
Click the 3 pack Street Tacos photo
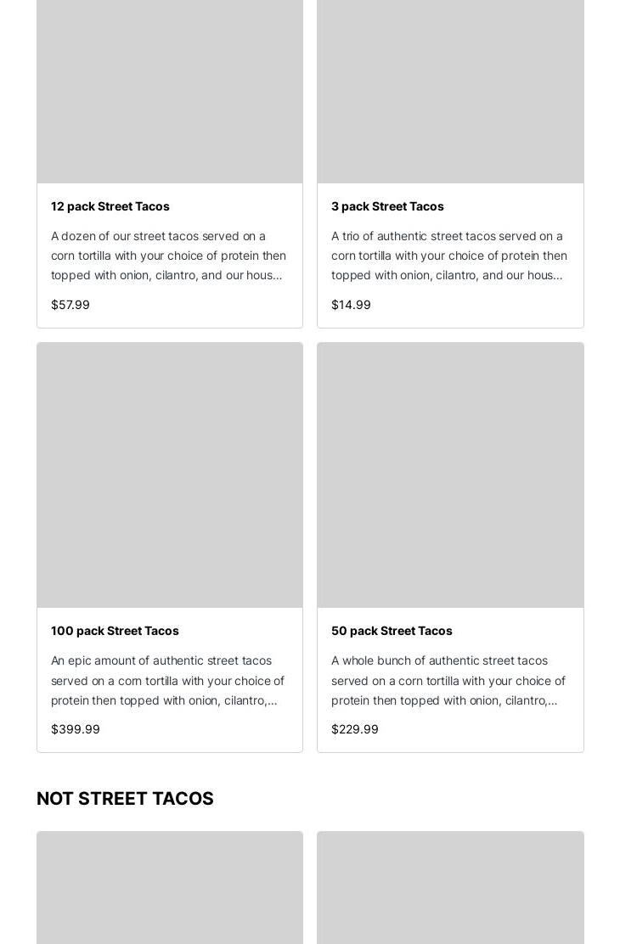click(x=450, y=92)
